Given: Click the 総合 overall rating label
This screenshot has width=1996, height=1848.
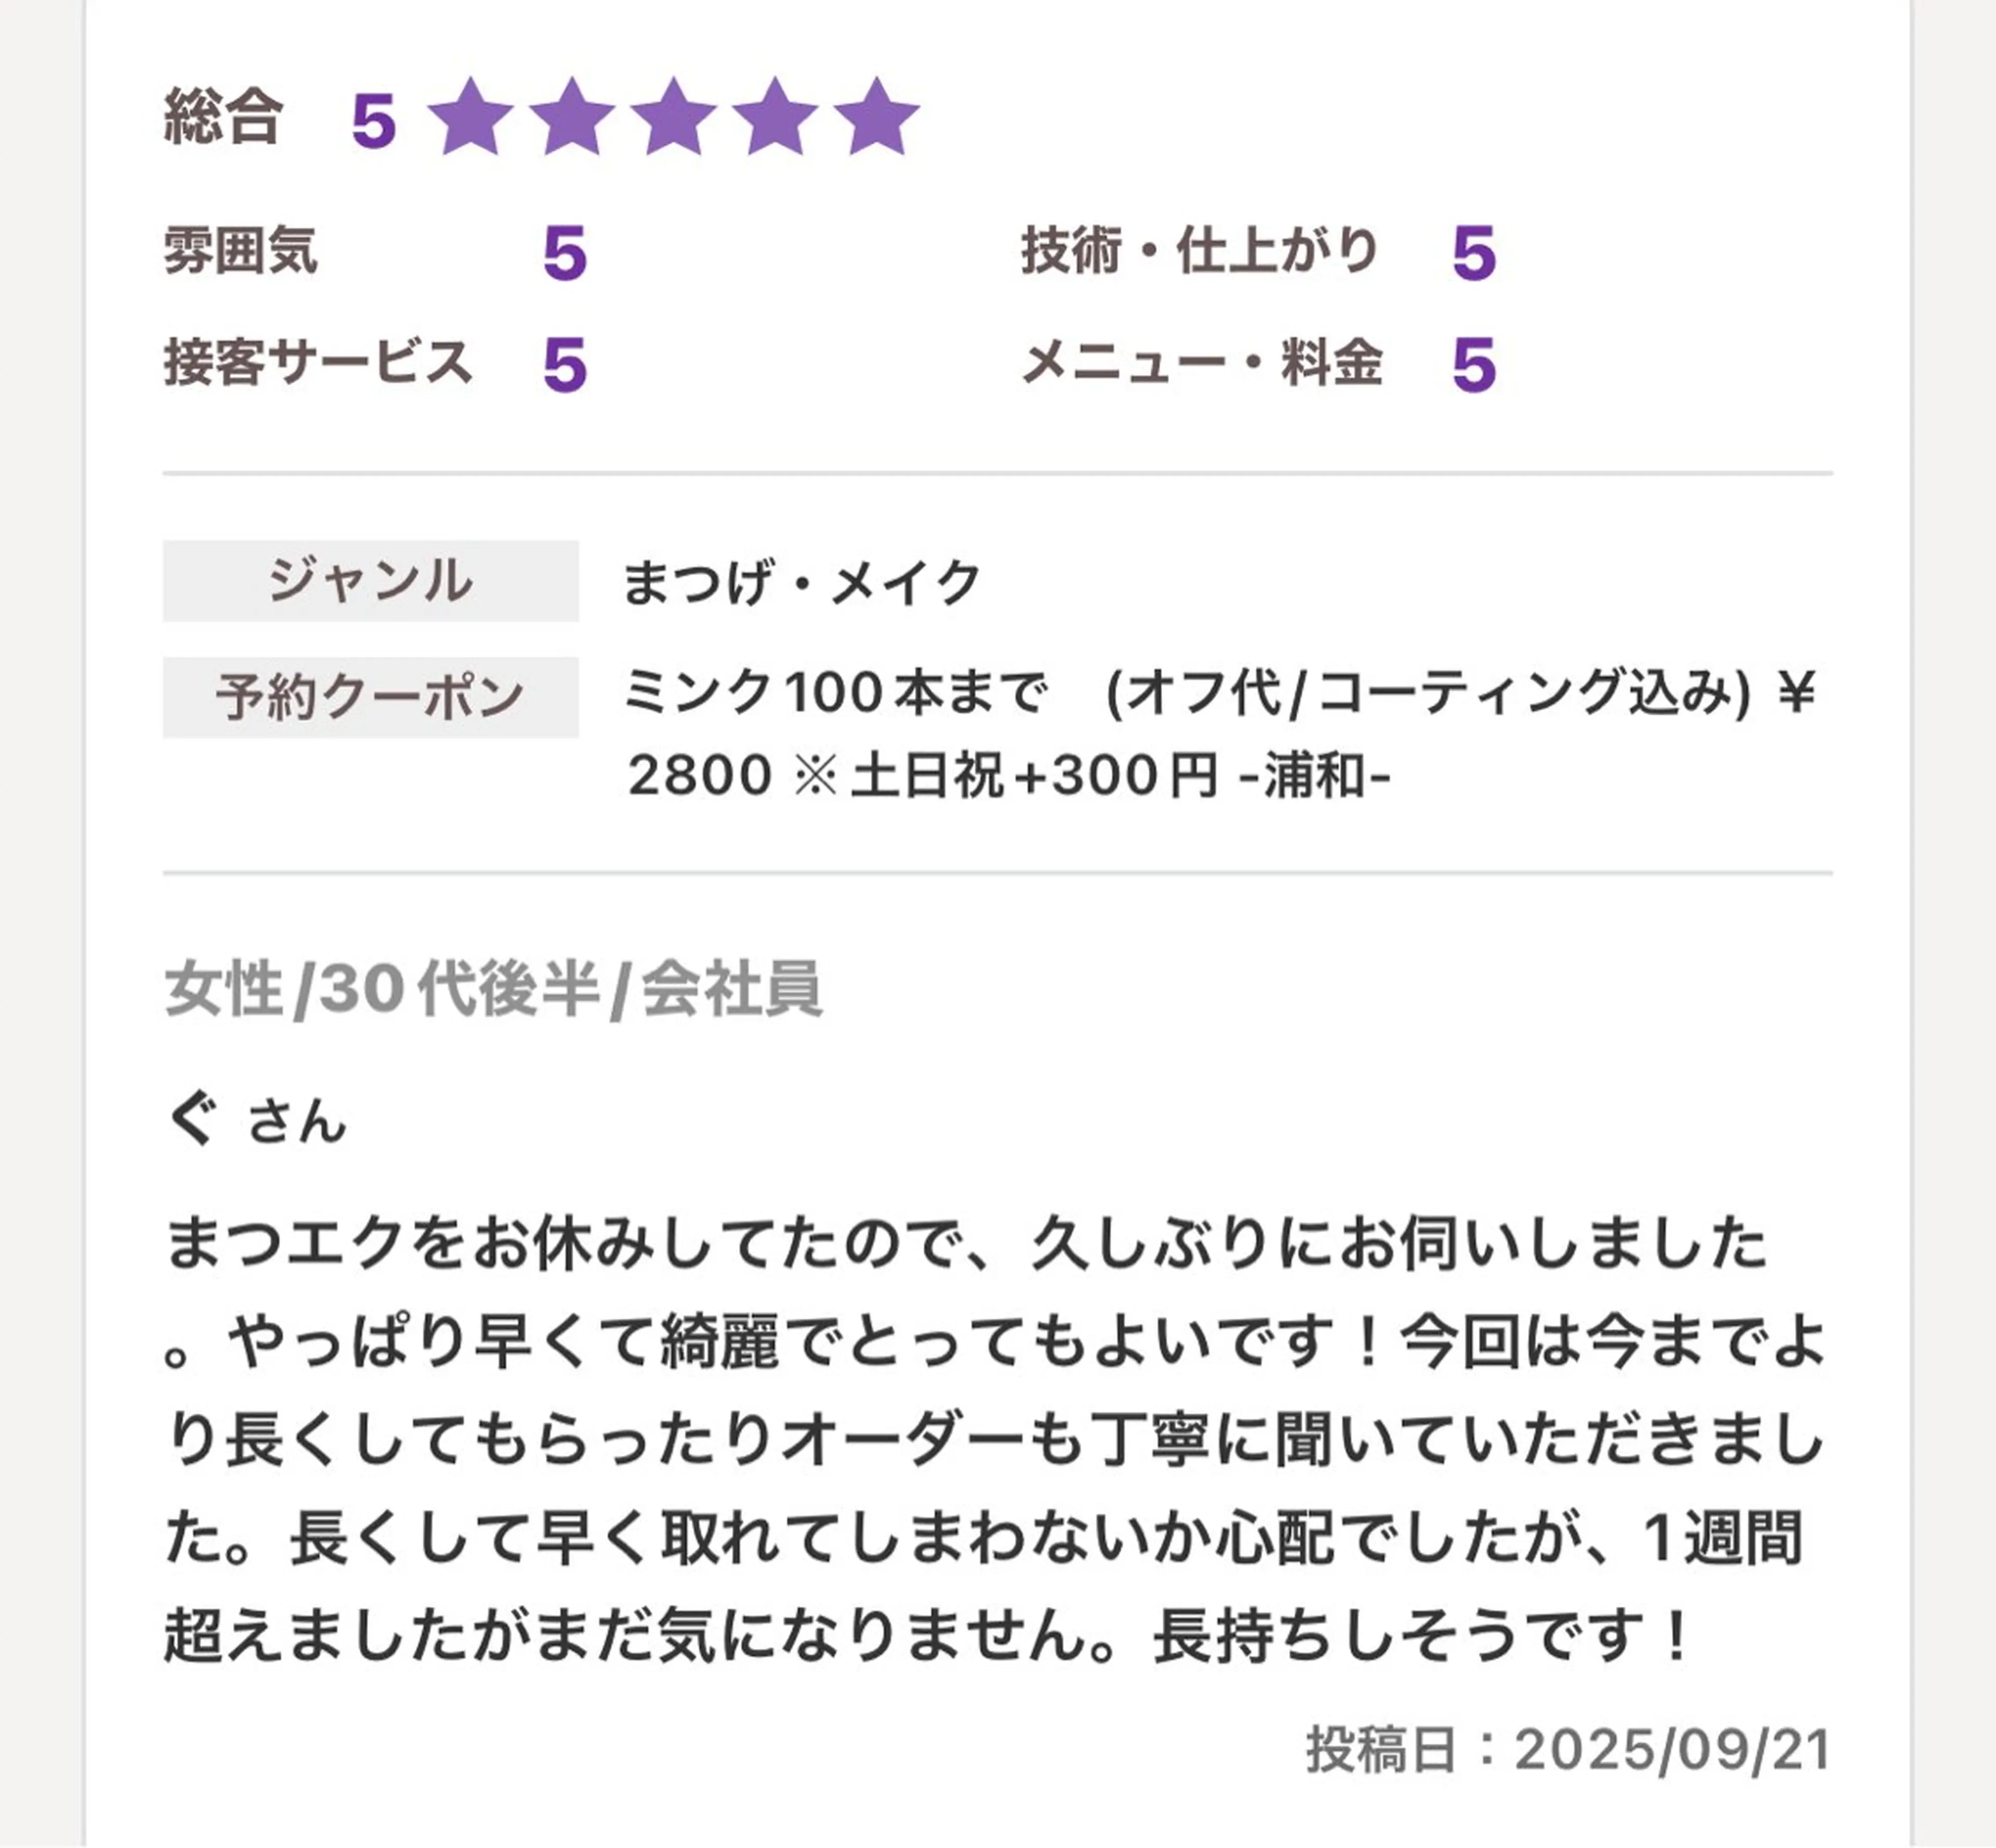Looking at the screenshot, I should (x=223, y=118).
